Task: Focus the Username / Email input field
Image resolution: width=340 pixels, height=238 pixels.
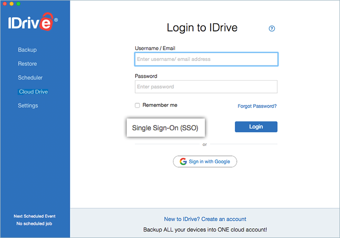Action: click(x=206, y=59)
